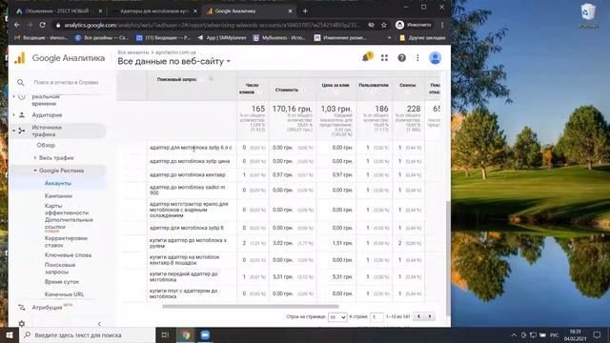Open 'Карты эффективности' report
Image resolution: width=610 pixels, height=343 pixels.
pyautogui.click(x=67, y=210)
